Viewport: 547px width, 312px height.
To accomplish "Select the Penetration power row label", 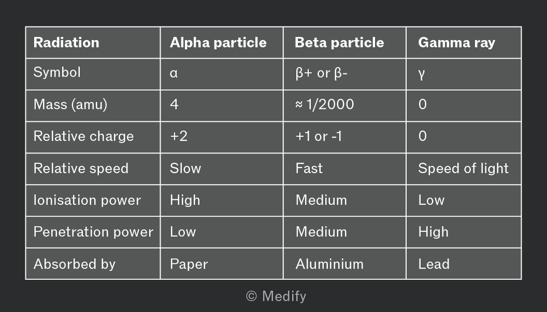I will pos(93,232).
